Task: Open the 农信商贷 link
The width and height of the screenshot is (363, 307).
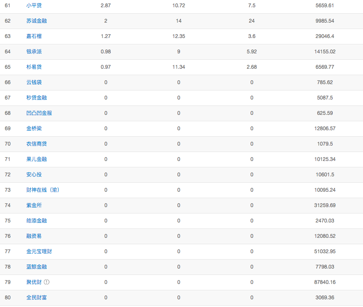Action: (37, 144)
